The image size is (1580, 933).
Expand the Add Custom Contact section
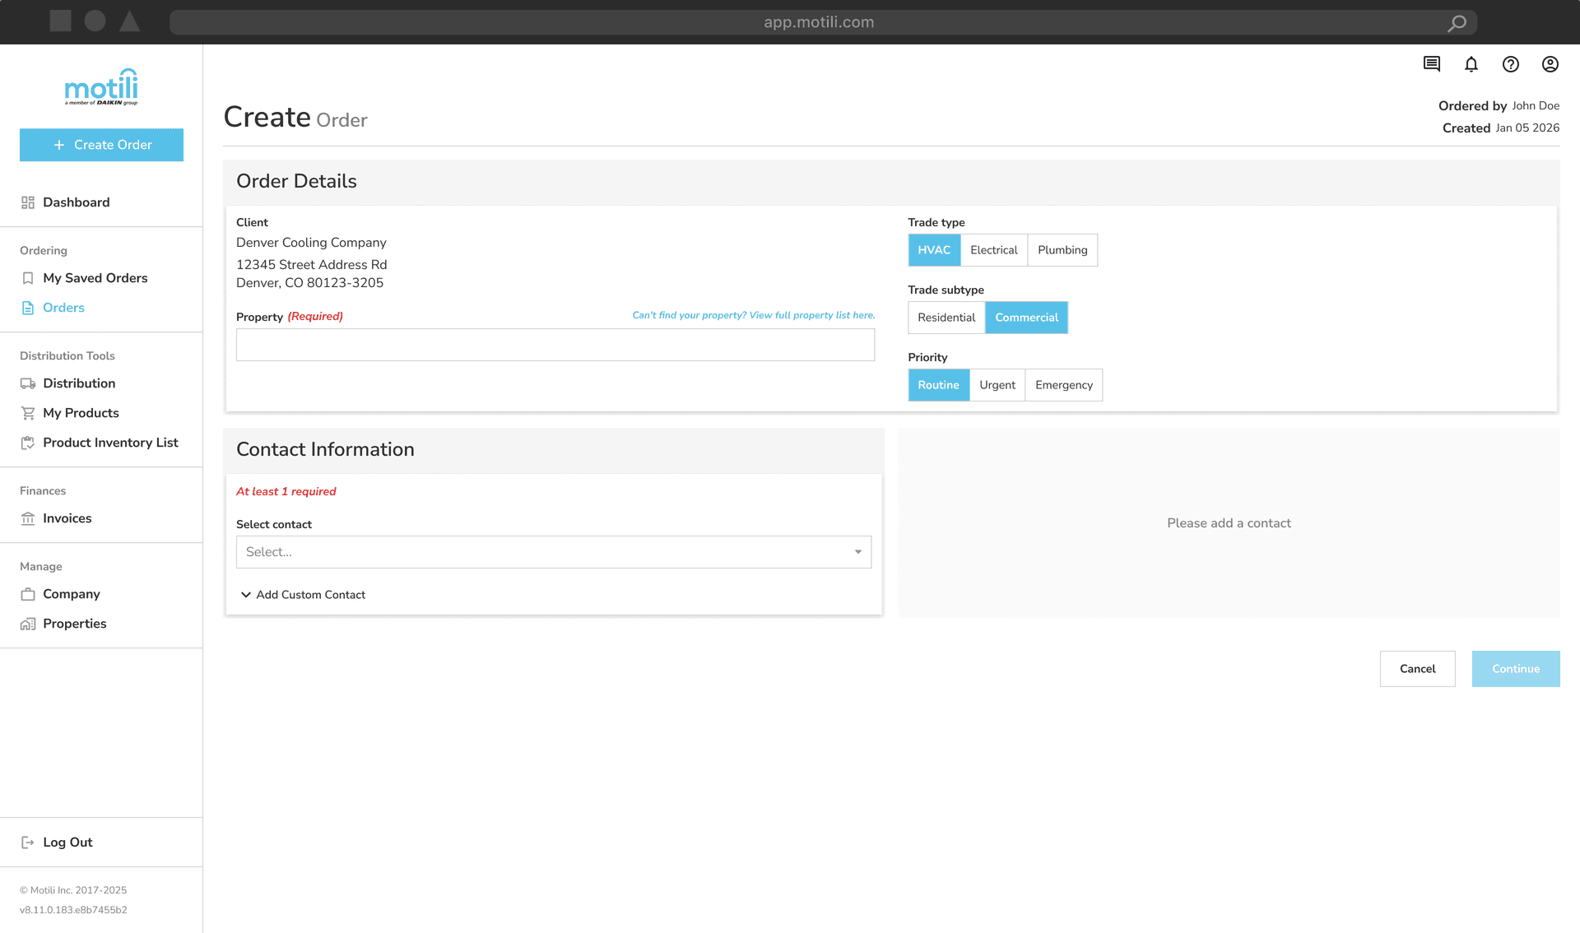[x=310, y=594]
